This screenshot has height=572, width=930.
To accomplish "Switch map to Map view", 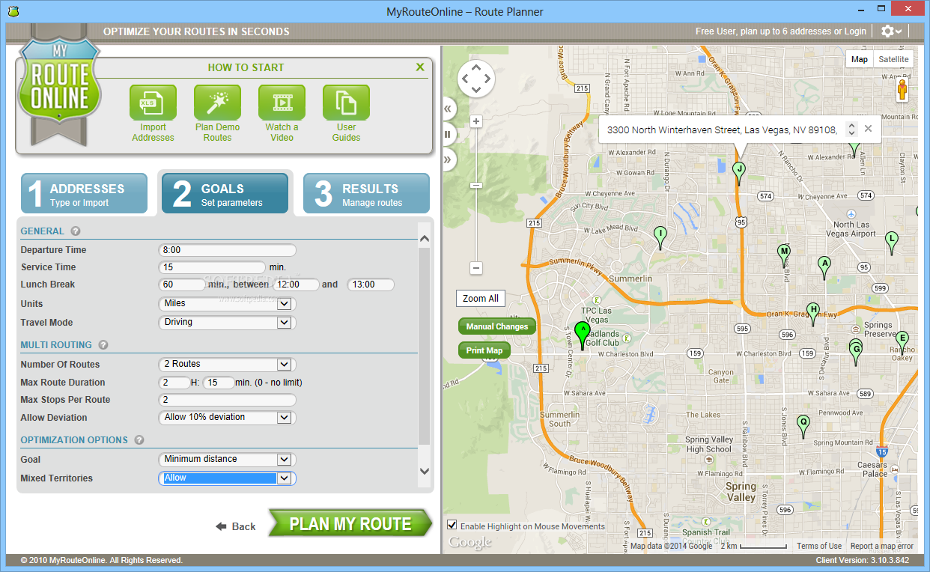I will pos(860,59).
